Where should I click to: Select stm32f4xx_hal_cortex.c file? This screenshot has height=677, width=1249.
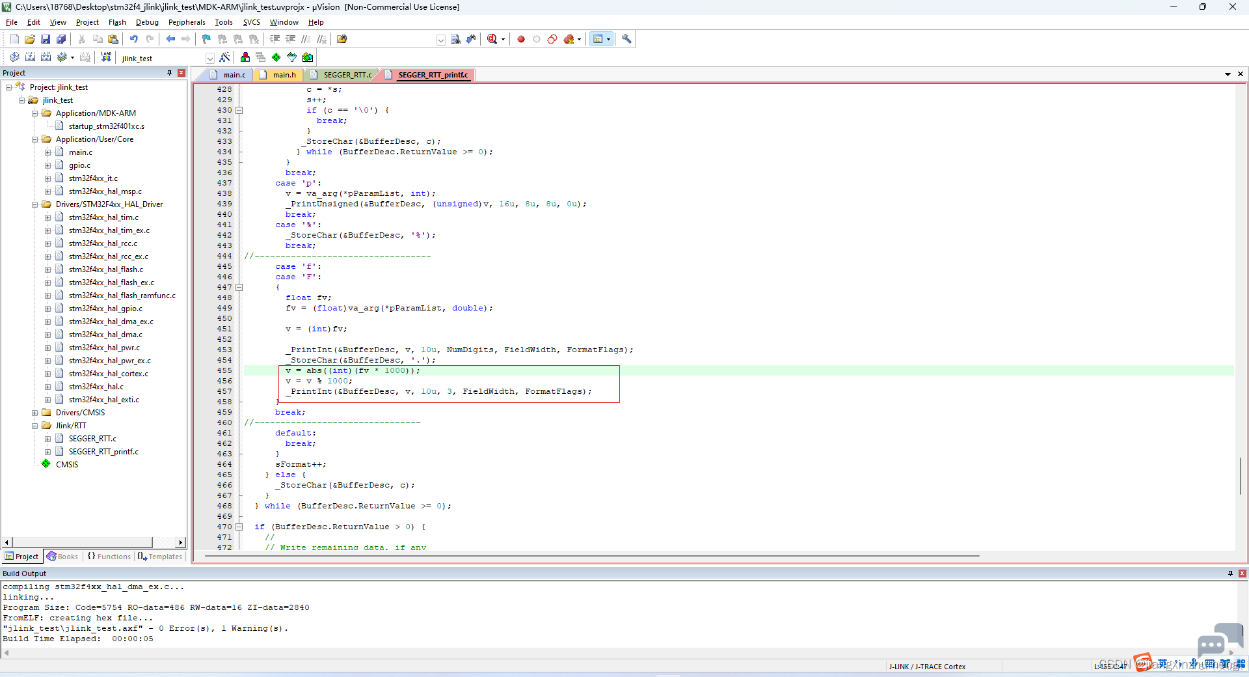109,374
